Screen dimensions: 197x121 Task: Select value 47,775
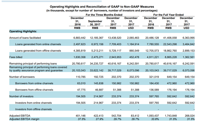pos(81,90)
